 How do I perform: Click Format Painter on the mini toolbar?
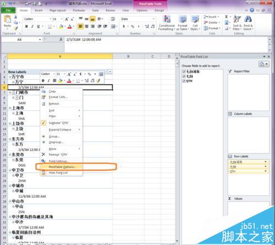click(98, 80)
